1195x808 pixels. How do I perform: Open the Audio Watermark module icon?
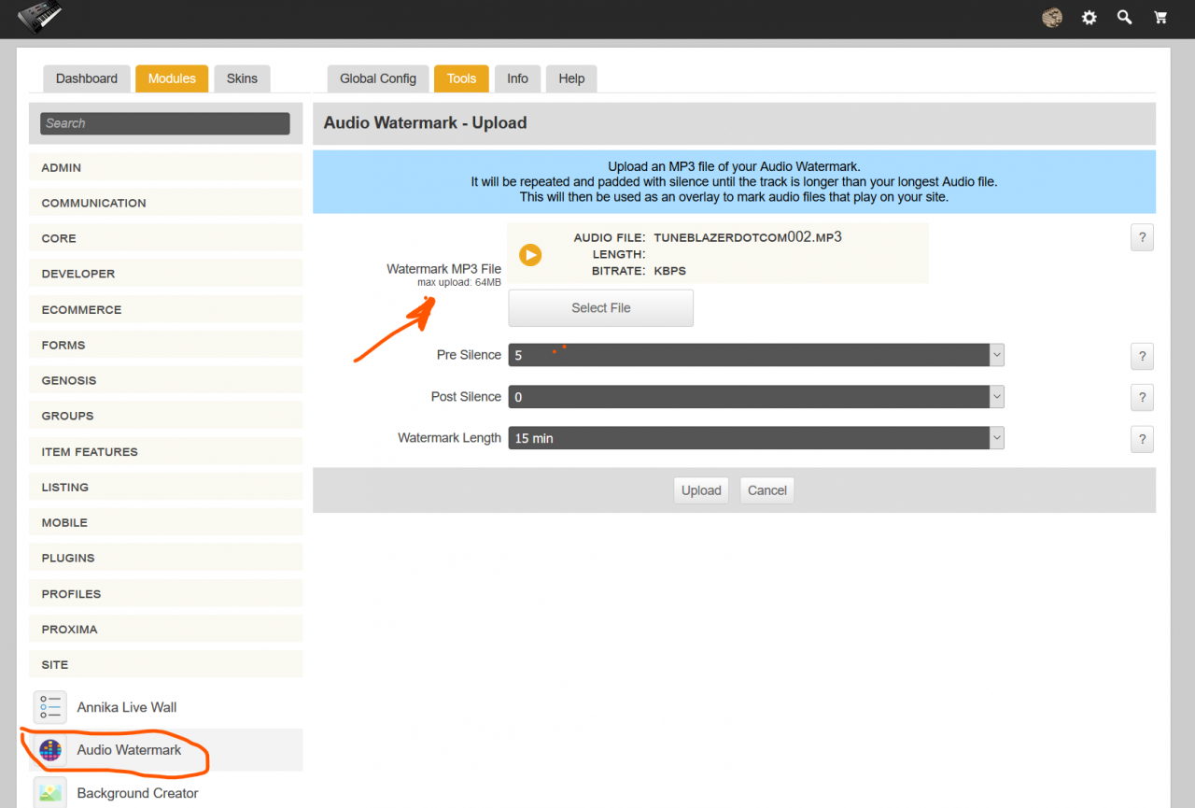pos(50,750)
